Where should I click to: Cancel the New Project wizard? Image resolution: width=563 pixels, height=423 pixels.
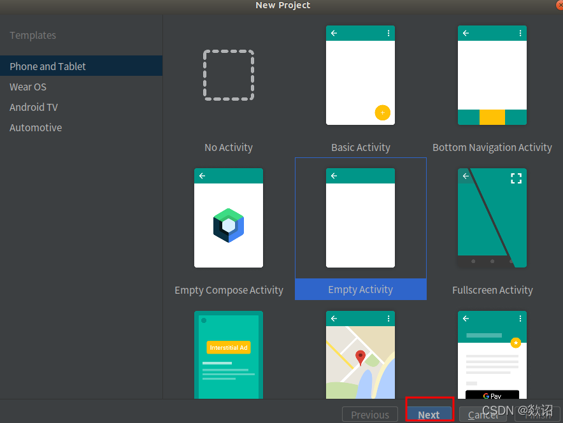point(483,414)
